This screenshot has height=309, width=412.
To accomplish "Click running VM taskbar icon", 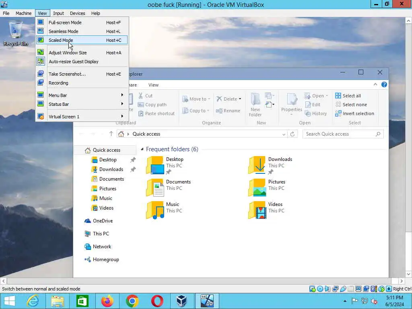I will point(207,301).
